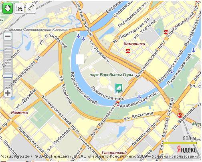
Task: Click the metro icon below Хамовники label
Action: [128, 51]
